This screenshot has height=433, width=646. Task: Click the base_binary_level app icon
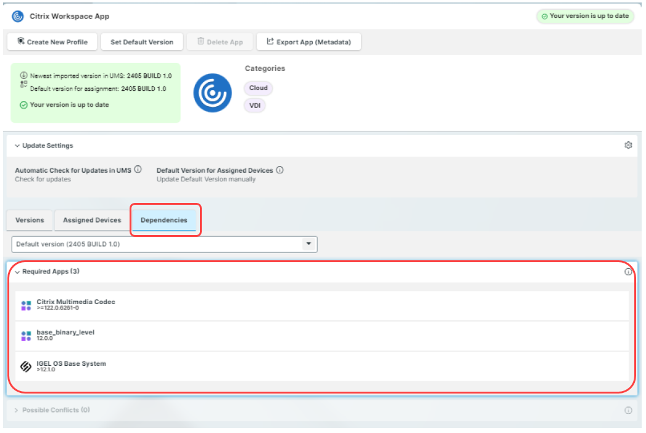point(26,336)
